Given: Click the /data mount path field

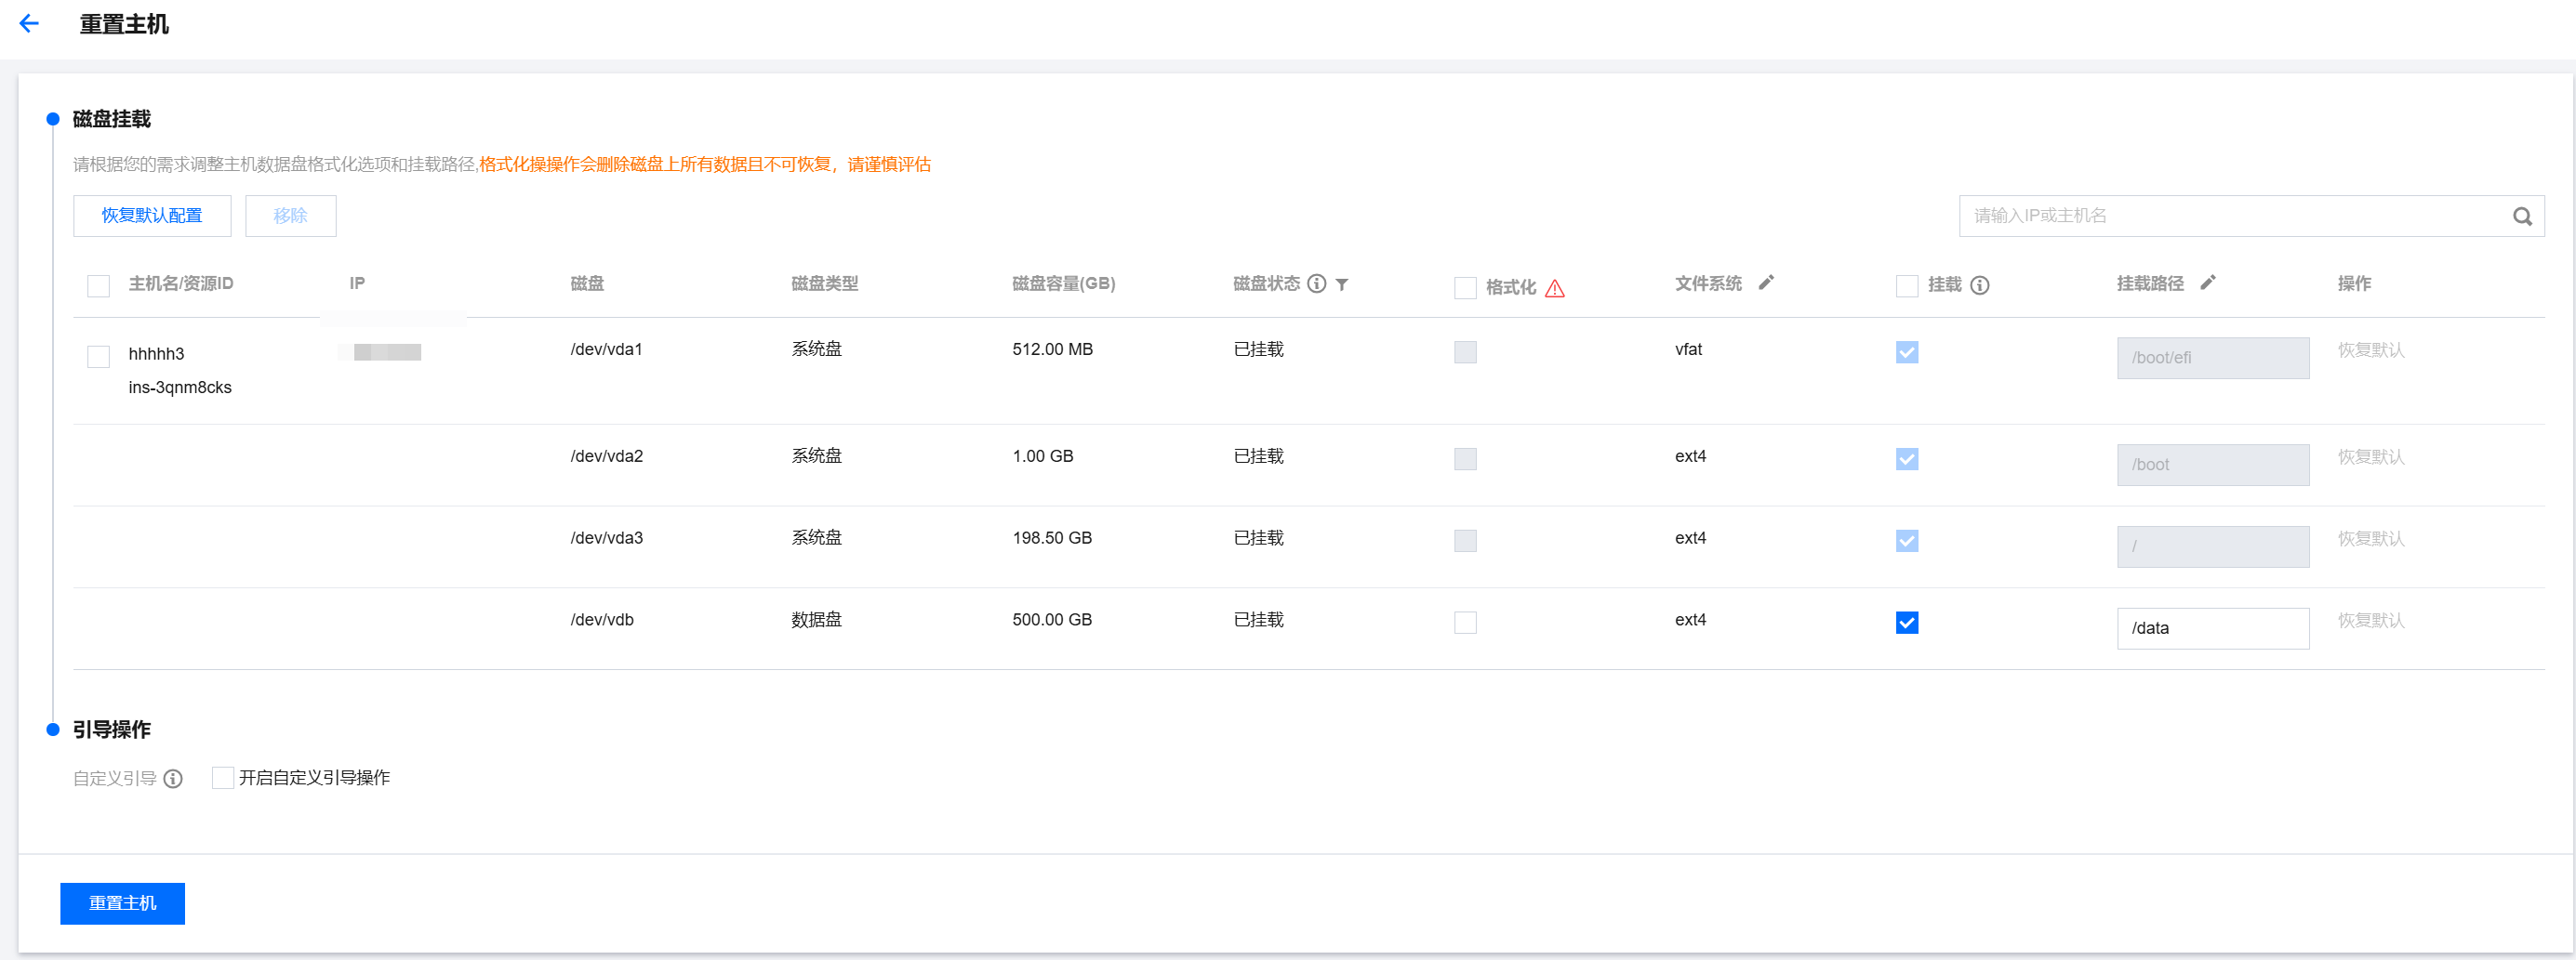Looking at the screenshot, I should click(x=2212, y=628).
